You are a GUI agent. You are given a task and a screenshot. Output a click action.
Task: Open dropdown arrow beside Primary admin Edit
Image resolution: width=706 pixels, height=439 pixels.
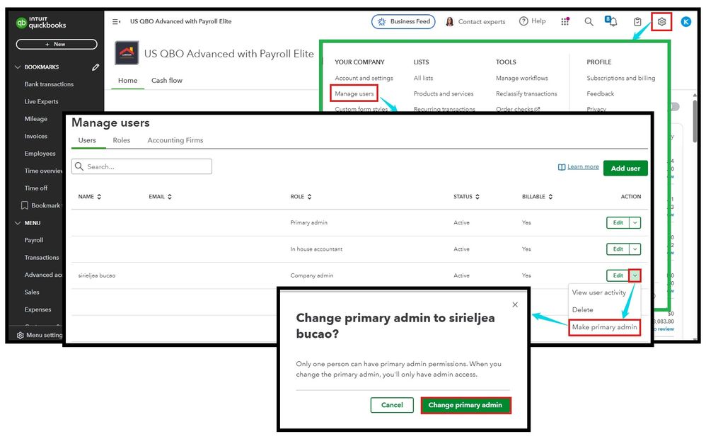point(635,222)
